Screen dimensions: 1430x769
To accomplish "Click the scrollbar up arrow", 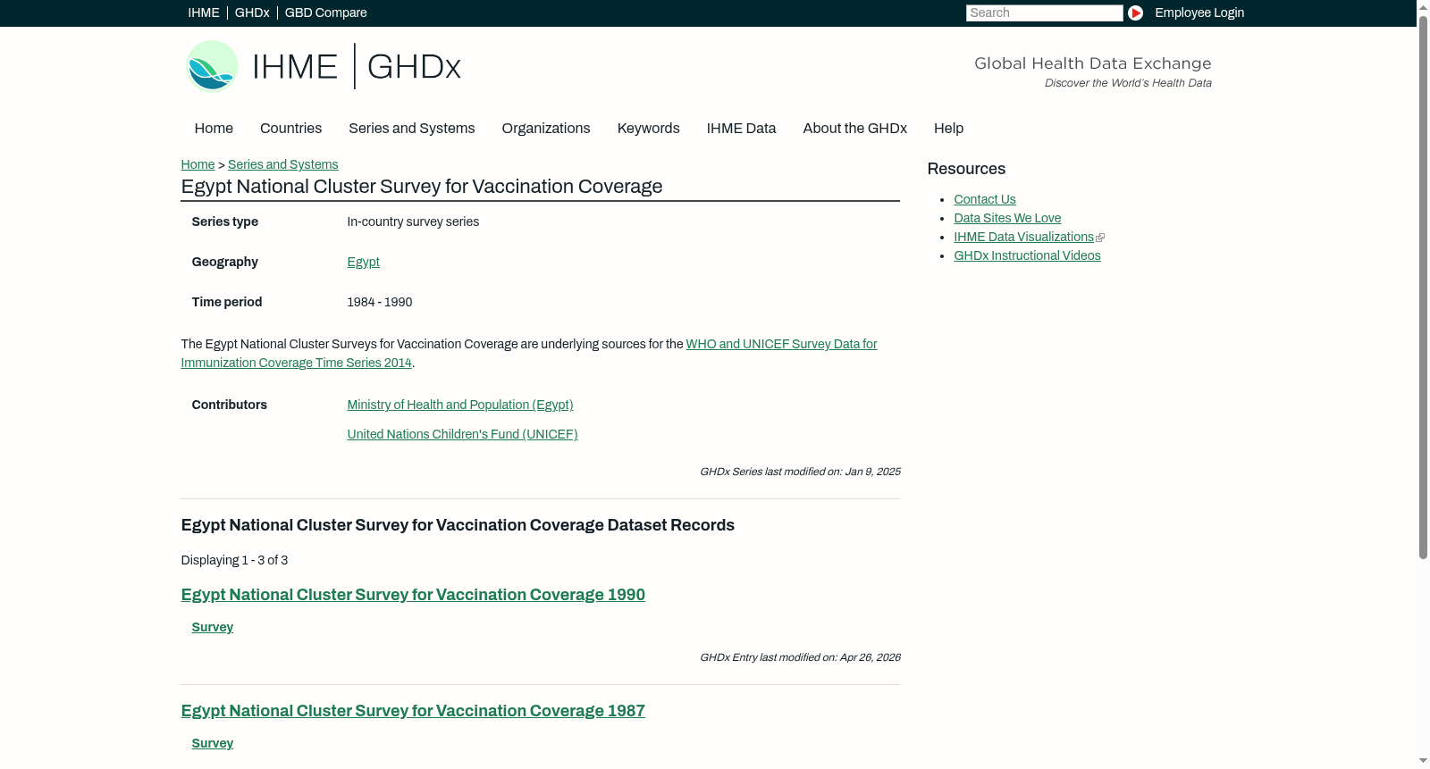I will 1423,7.
